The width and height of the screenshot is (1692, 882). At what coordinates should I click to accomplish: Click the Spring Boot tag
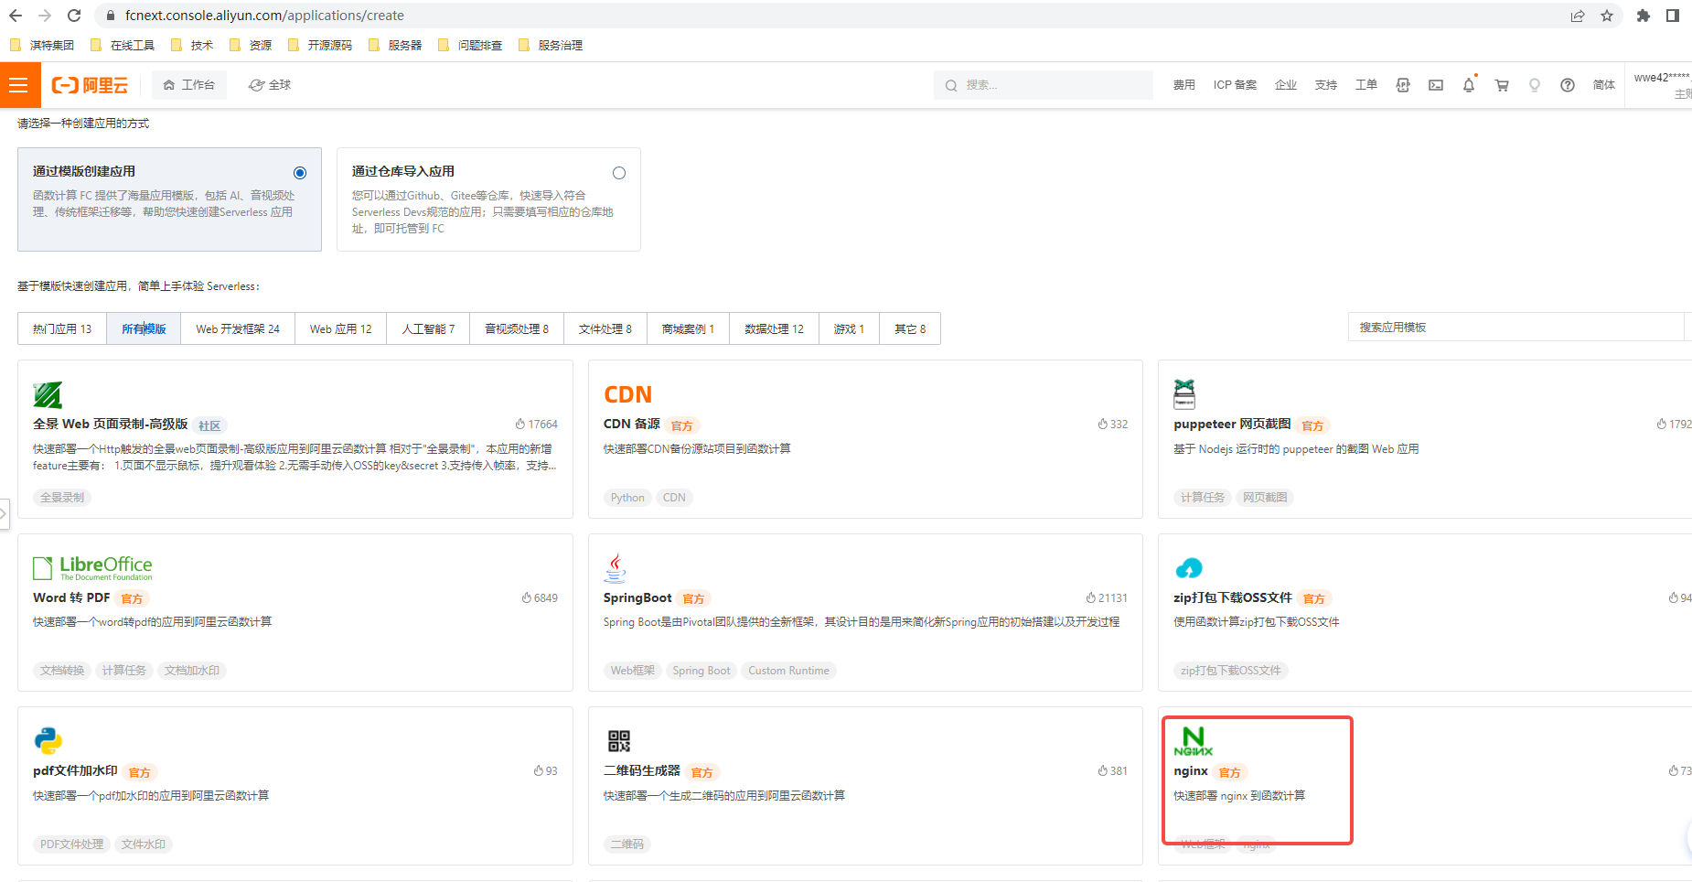pos(701,671)
